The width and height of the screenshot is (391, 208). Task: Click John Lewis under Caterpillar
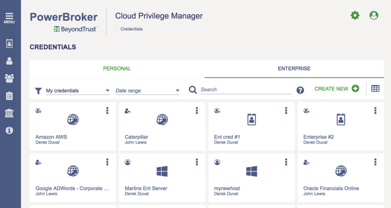(x=135, y=143)
